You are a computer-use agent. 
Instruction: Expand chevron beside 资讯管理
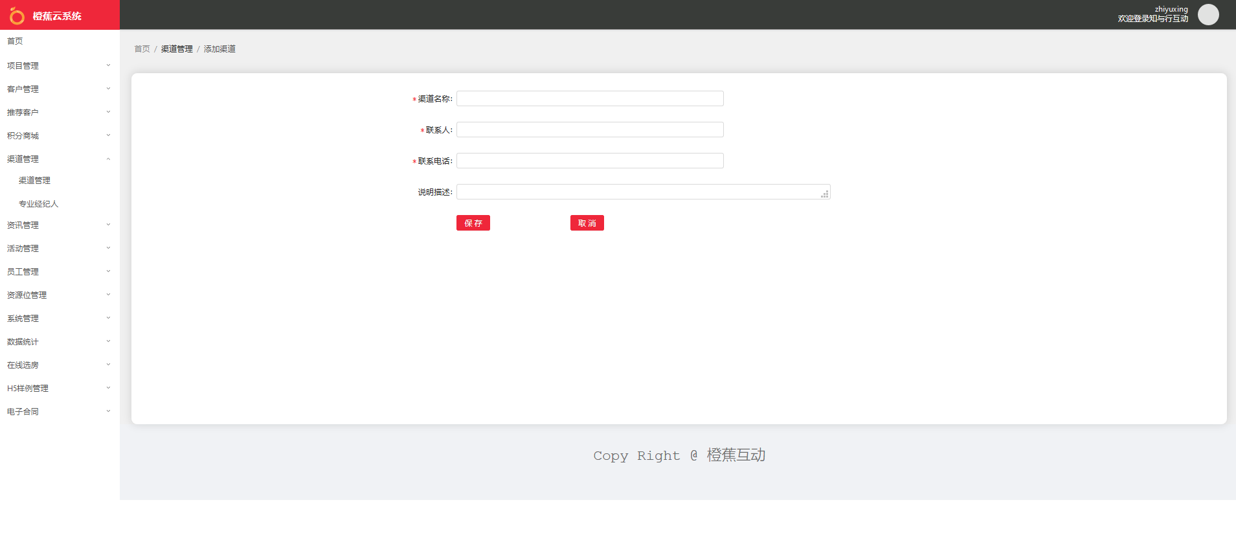point(108,225)
